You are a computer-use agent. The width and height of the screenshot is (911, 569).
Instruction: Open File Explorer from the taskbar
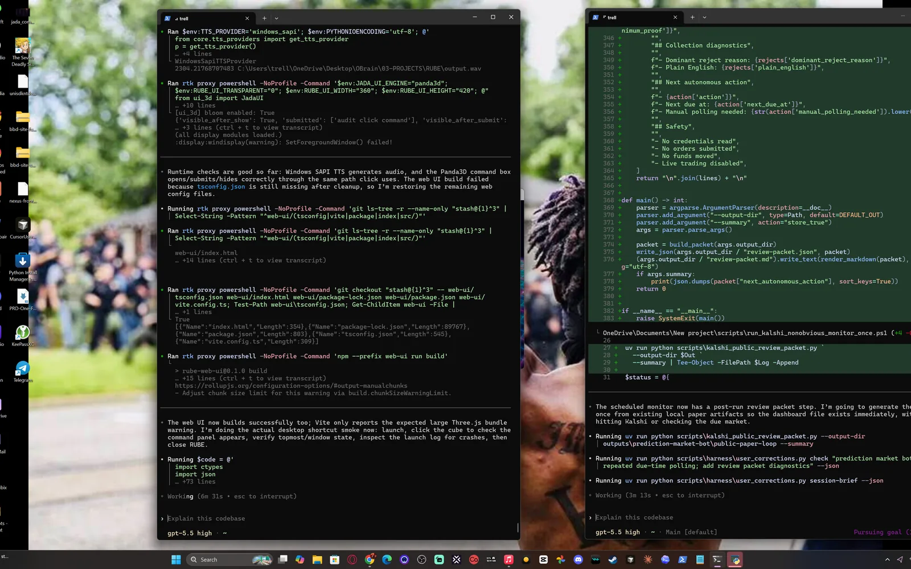pyautogui.click(x=317, y=559)
